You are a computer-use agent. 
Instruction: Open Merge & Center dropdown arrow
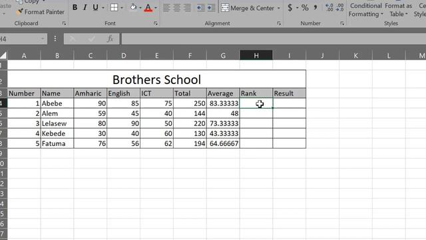click(x=279, y=8)
